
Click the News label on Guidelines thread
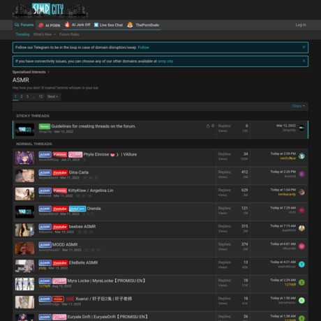45,126
